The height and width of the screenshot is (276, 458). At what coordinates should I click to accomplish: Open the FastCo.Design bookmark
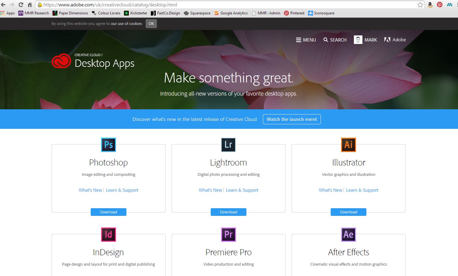click(x=165, y=13)
